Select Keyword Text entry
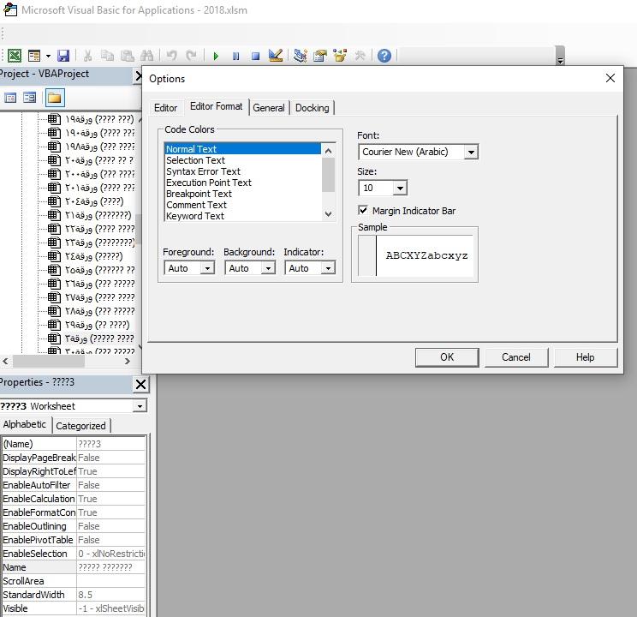This screenshot has width=637, height=617. tap(242, 216)
